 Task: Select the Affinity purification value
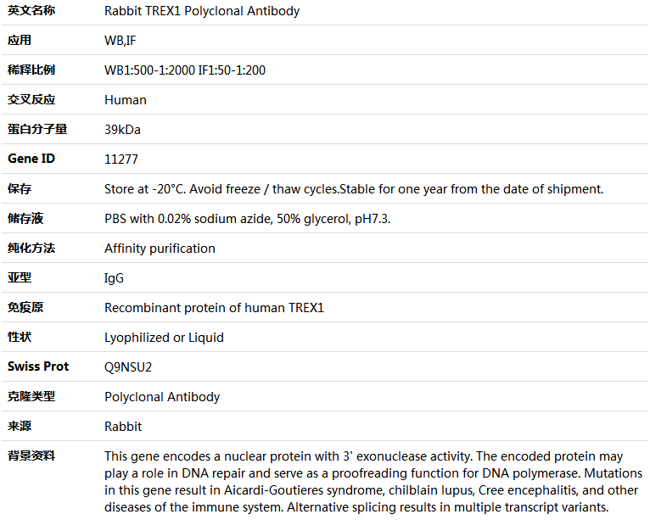pos(160,249)
